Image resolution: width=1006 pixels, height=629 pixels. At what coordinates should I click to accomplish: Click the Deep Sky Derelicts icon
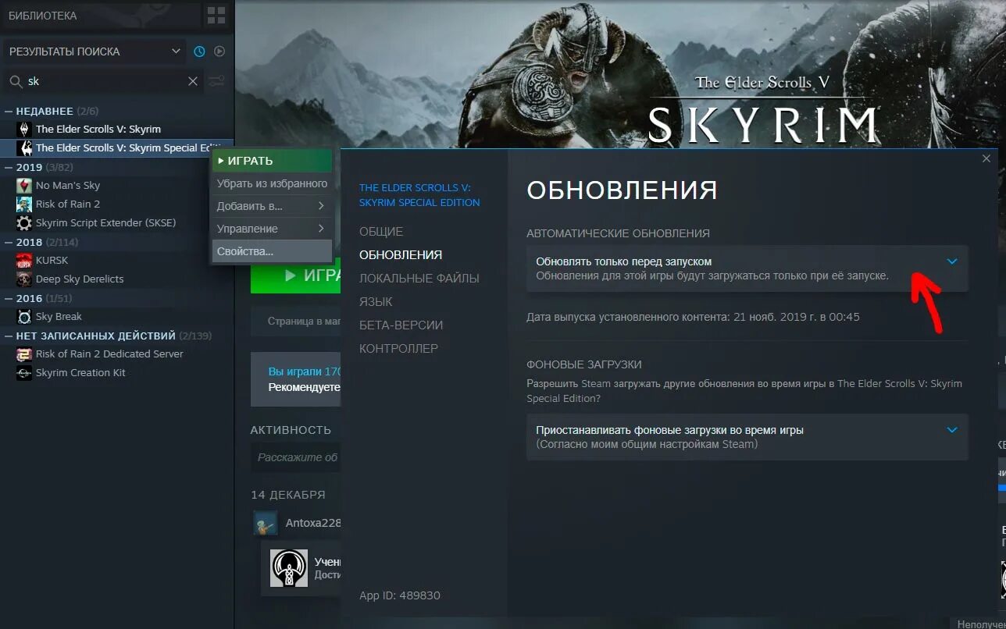click(x=24, y=279)
